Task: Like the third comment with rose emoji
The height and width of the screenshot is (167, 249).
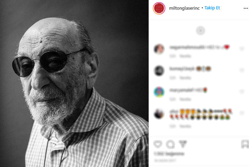Action: pos(242,92)
